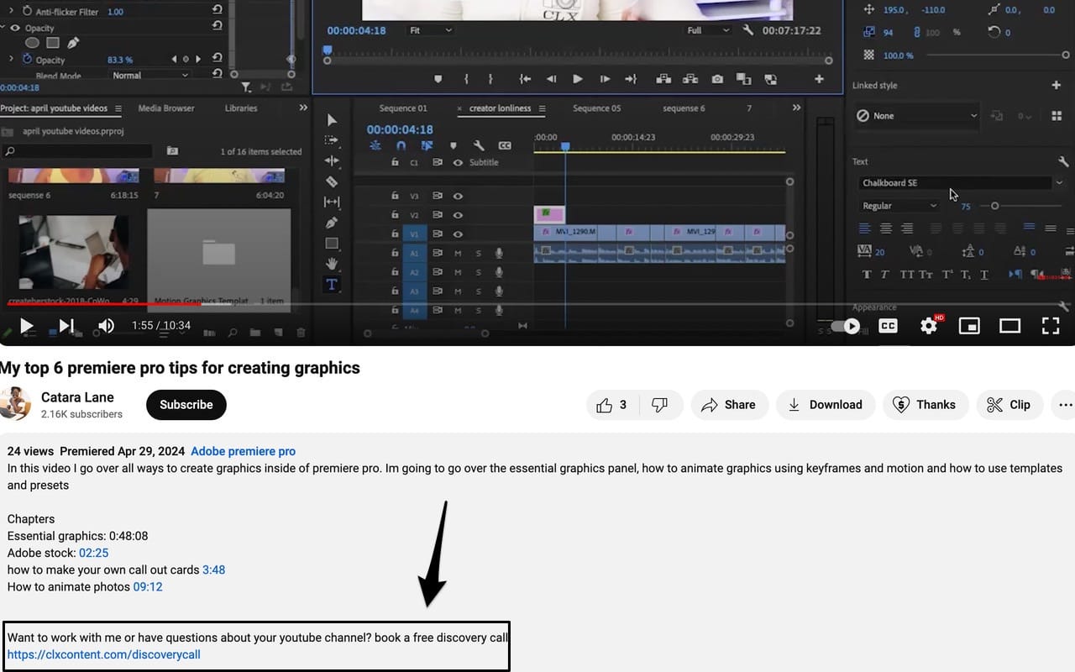The width and height of the screenshot is (1075, 672).
Task: Toggle lock on track V3
Action: (x=395, y=196)
